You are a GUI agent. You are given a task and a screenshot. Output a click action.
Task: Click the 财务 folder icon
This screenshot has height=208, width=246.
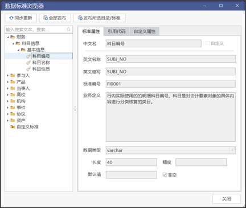13,37
